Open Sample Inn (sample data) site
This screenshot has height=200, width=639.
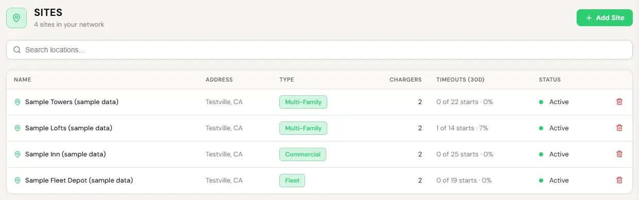click(65, 154)
